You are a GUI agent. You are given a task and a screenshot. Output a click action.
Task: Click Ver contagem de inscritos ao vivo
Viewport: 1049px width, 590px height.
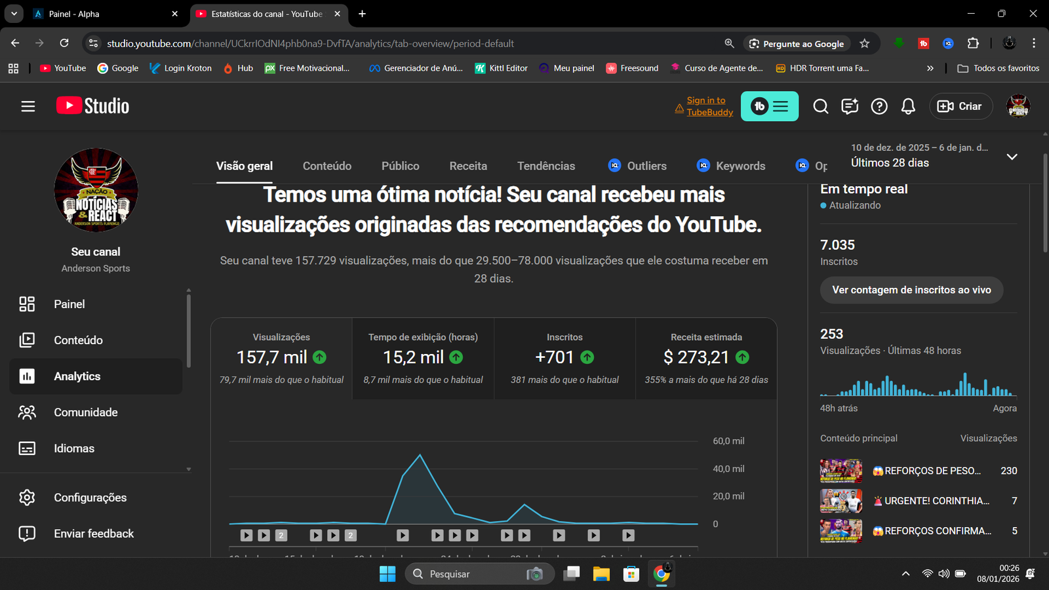[x=911, y=290]
